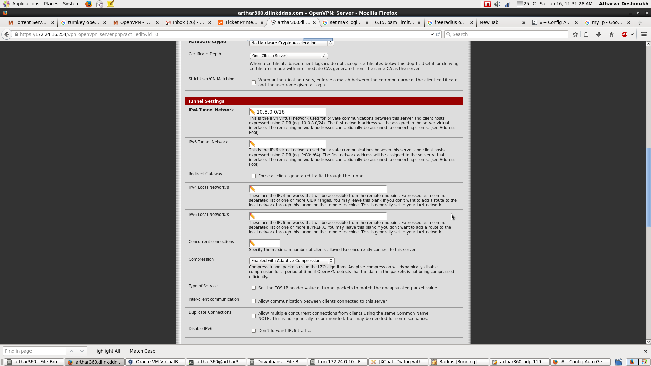Viewport: 651px width, 366px height.
Task: Enable Inter-client communication checkbox
Action: [x=254, y=301]
